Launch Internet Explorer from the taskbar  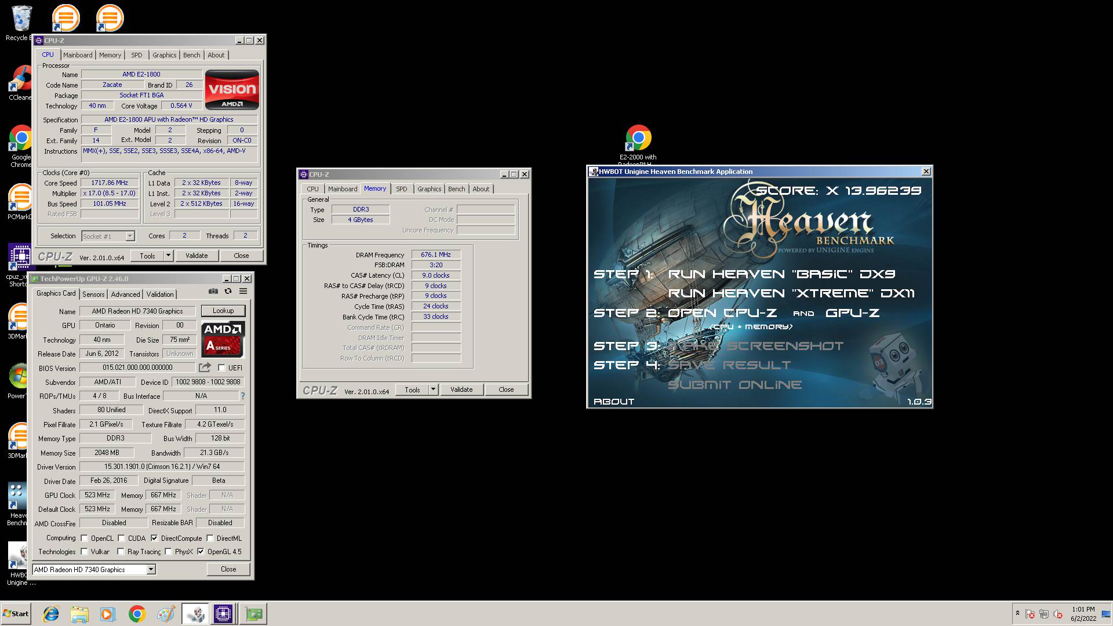(x=51, y=614)
